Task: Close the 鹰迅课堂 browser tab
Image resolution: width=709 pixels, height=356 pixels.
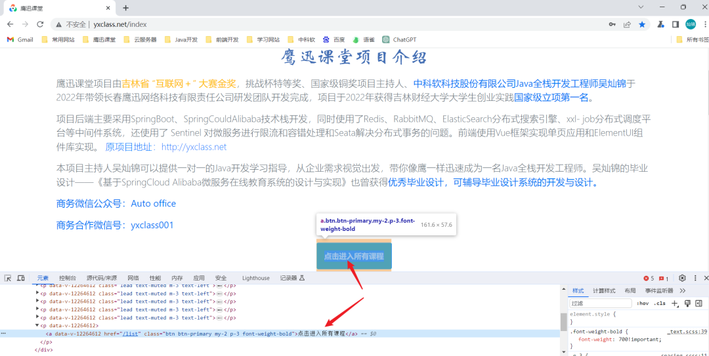Action: click(108, 8)
